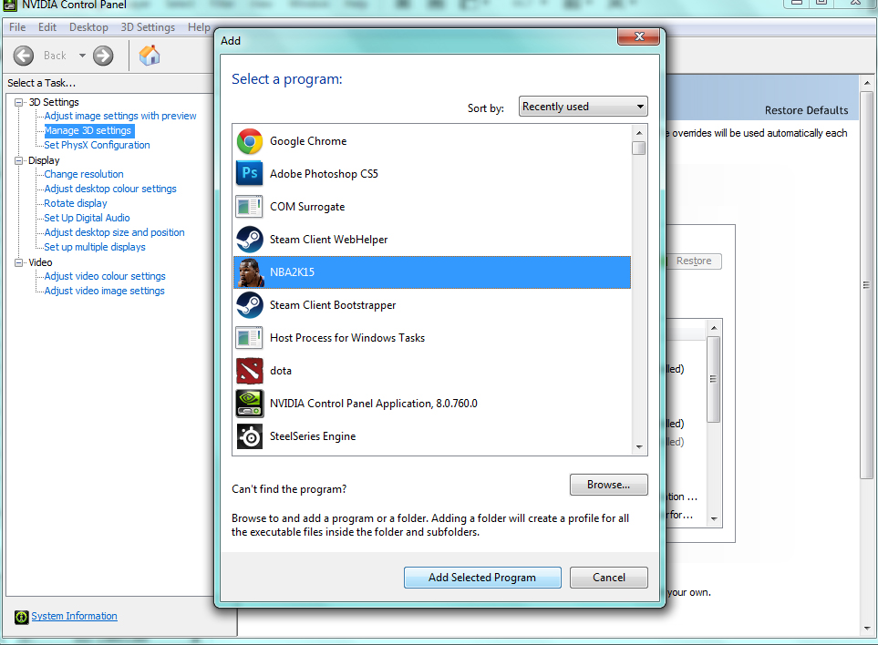
Task: Open the Home icon in toolbar
Action: pos(150,56)
